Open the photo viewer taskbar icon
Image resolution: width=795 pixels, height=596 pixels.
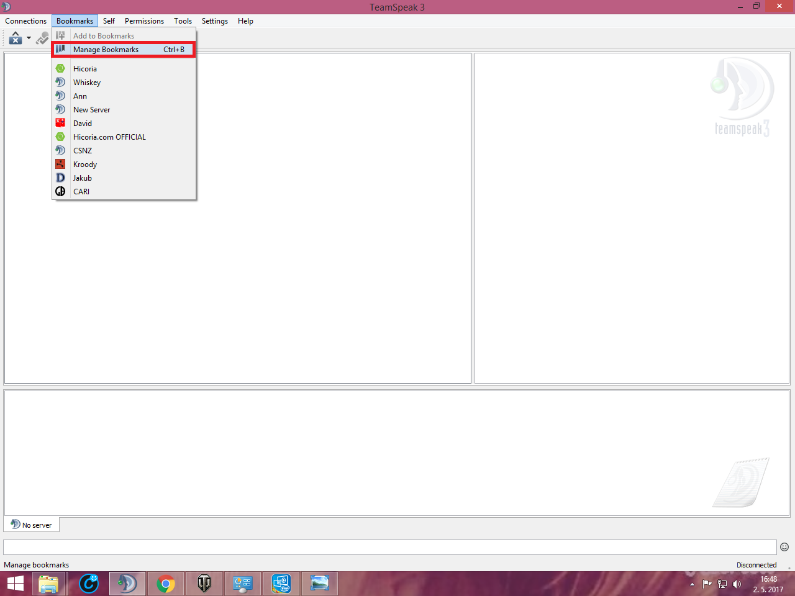click(320, 584)
